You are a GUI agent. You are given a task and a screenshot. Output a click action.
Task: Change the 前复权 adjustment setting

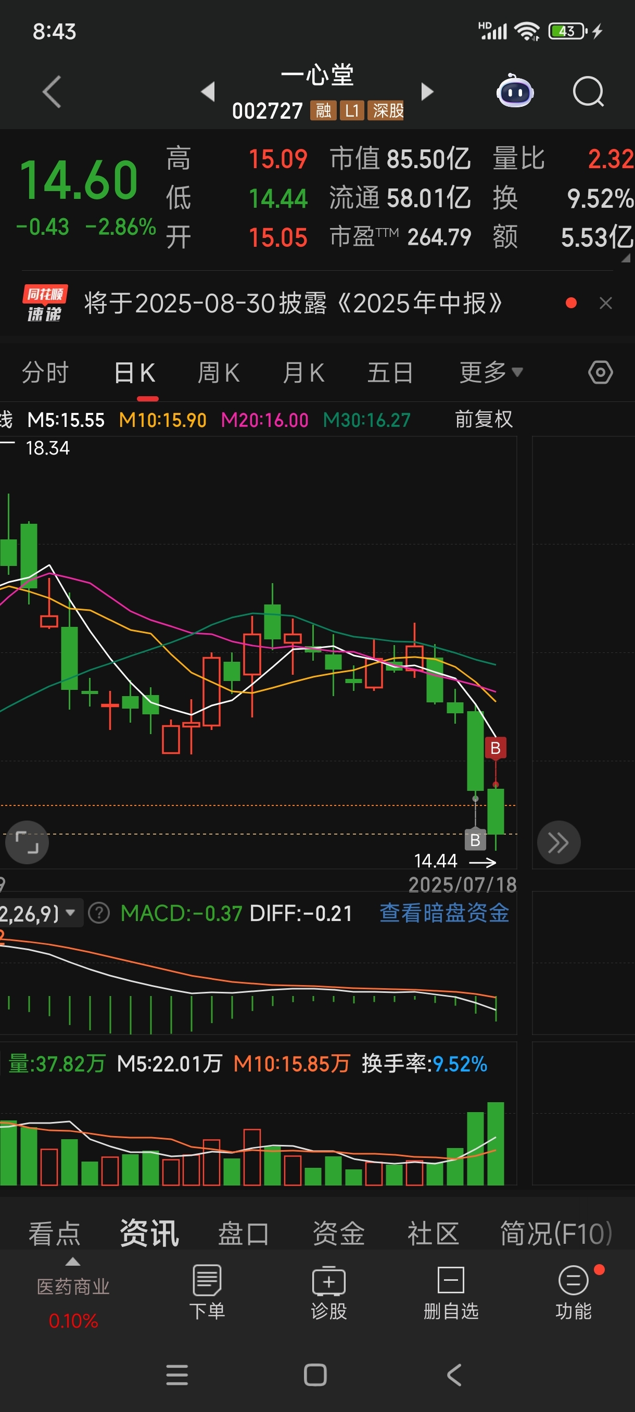484,419
